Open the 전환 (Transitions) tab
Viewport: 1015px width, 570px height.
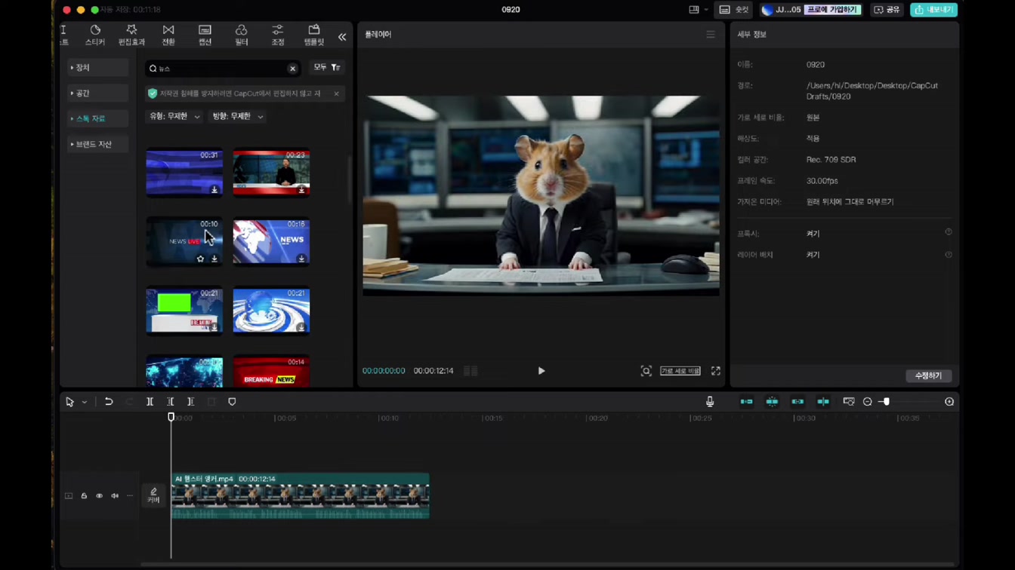pyautogui.click(x=168, y=35)
